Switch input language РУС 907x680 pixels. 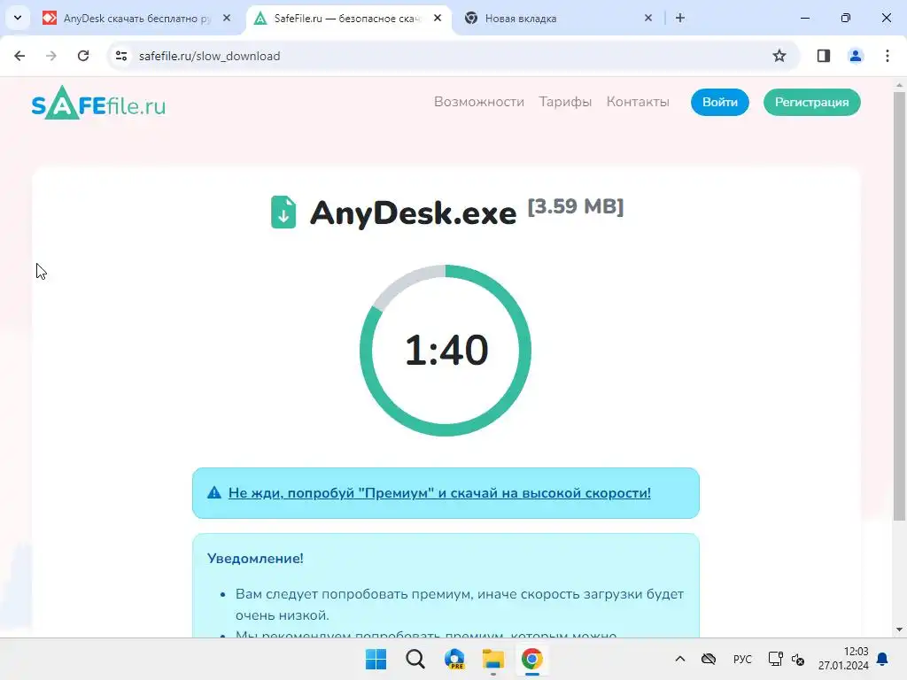point(742,659)
